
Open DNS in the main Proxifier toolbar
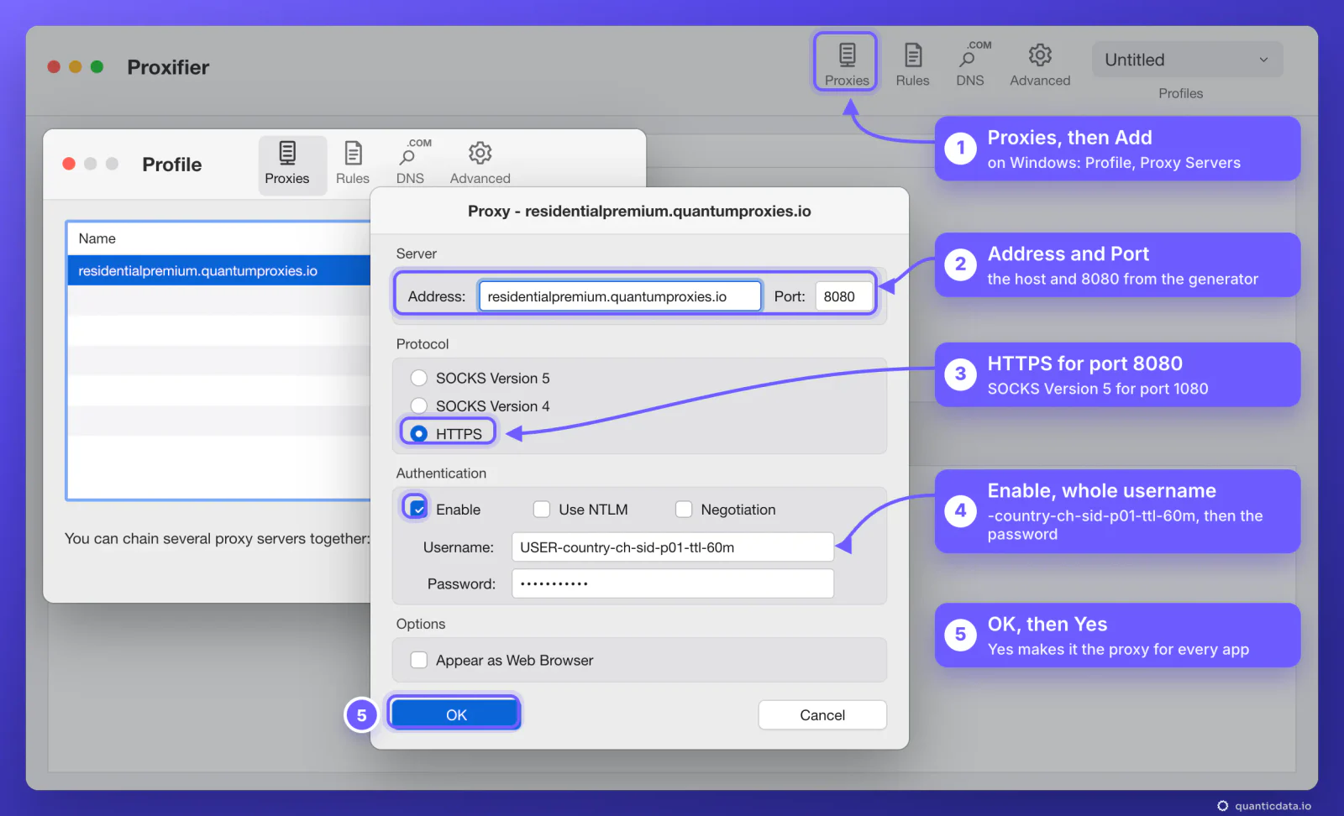[970, 65]
